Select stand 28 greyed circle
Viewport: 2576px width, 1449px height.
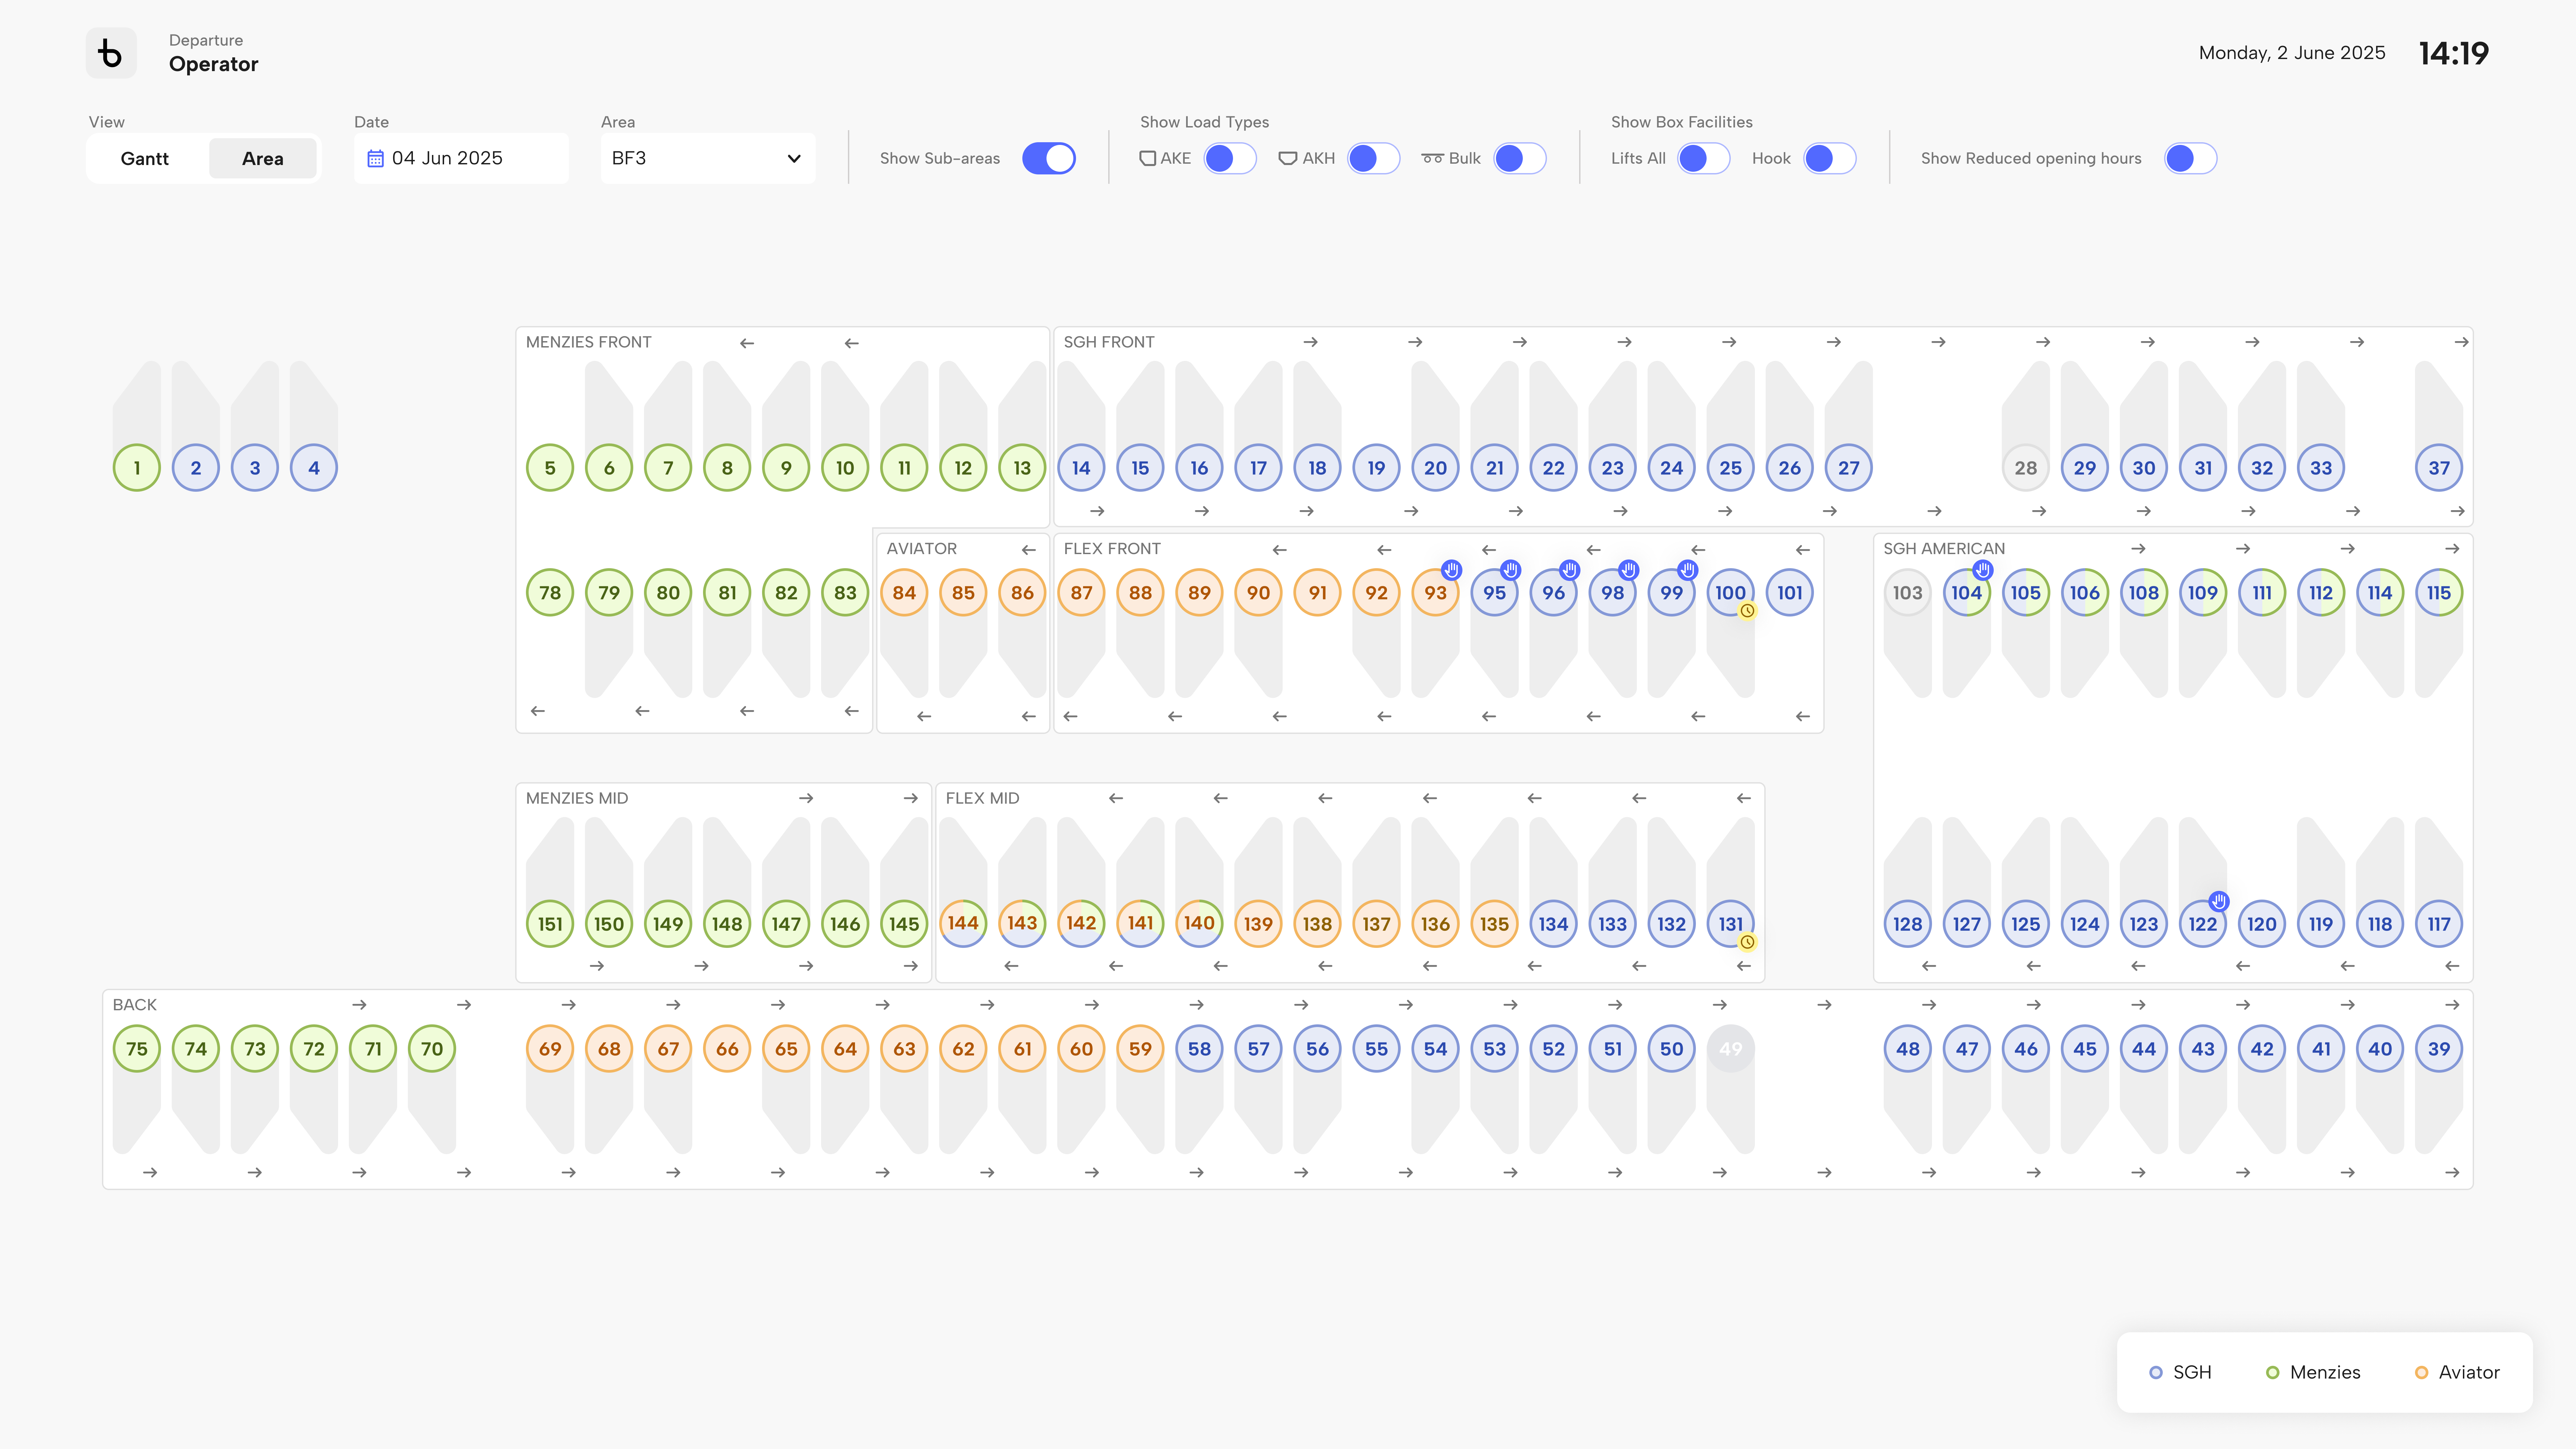(x=2026, y=468)
